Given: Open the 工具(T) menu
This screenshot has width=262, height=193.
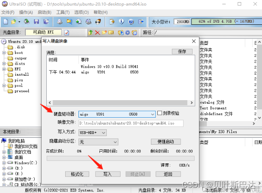Looking at the screenshot, I should pyautogui.click(x=63, y=12).
